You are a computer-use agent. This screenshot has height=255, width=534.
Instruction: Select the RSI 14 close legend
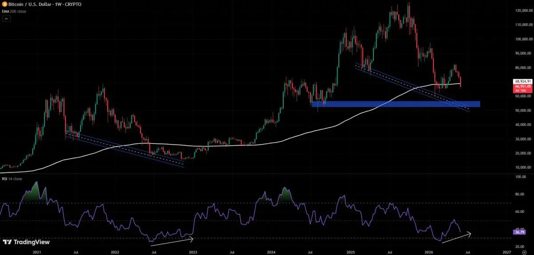click(x=12, y=179)
